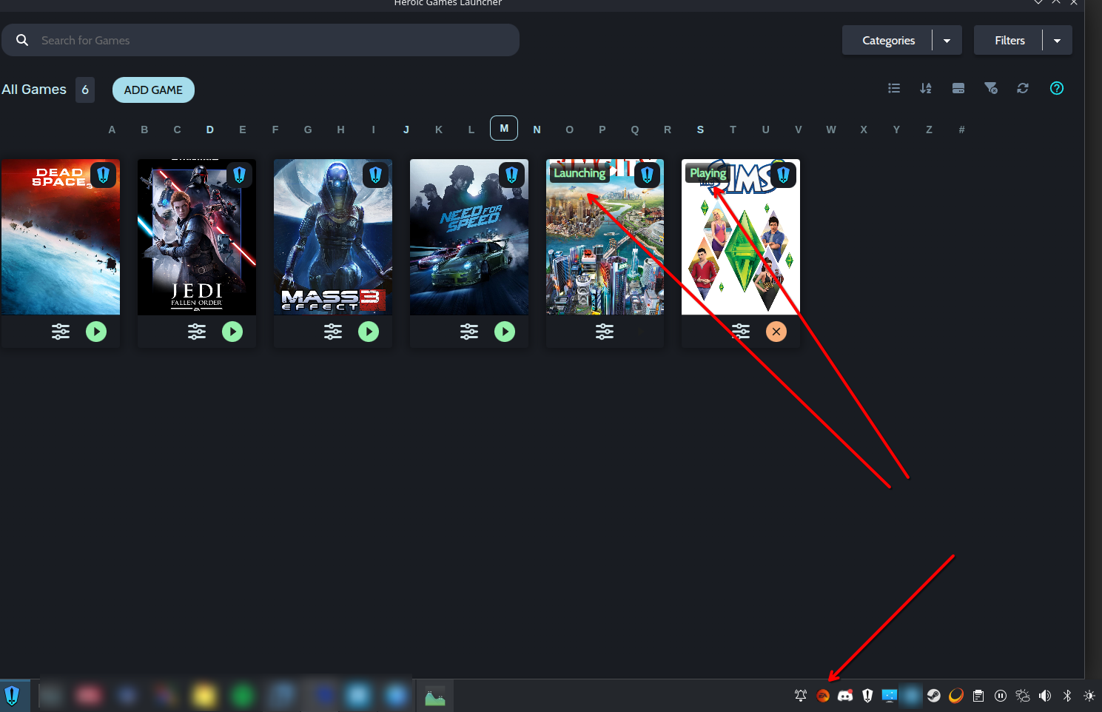Stop the running Sims 3 game
Viewport: 1102px width, 712px height.
(x=776, y=332)
